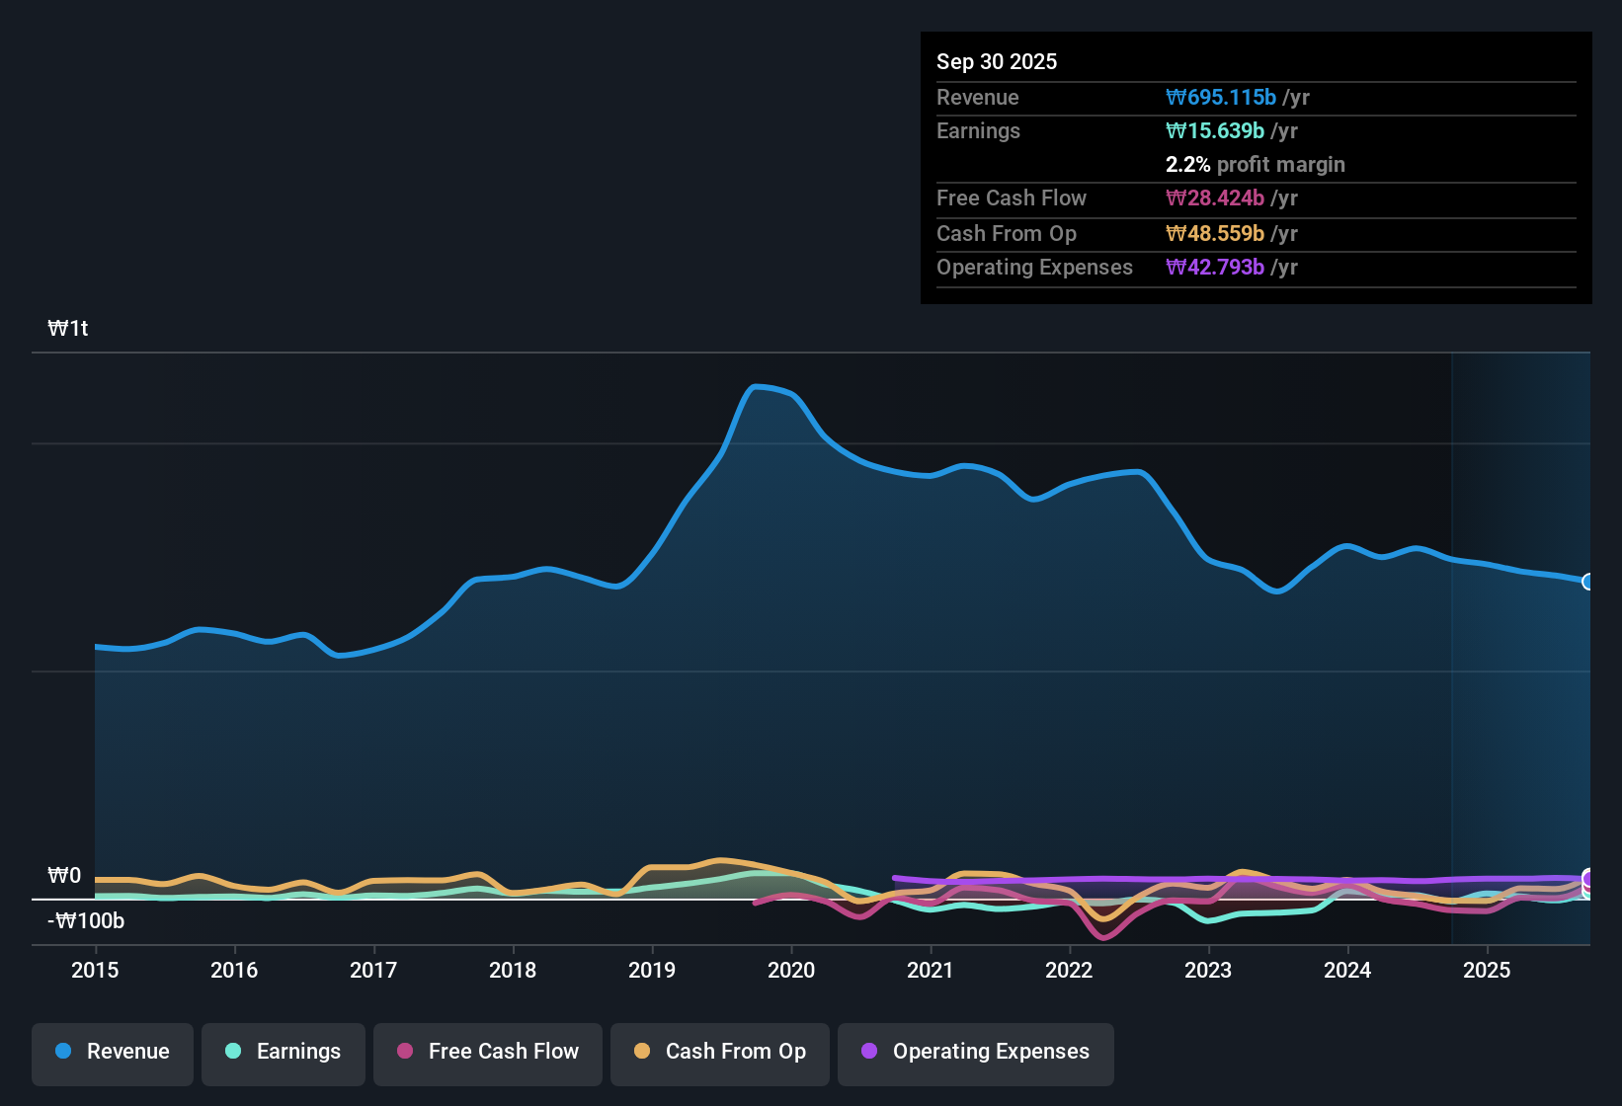Click the ₩695.115b revenue value link

click(x=1222, y=97)
